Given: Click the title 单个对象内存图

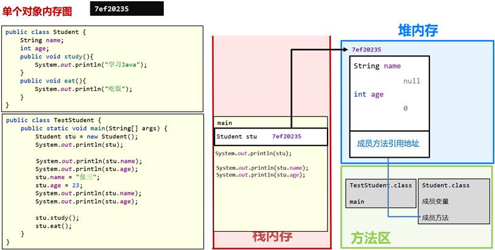Looking at the screenshot, I should (37, 12).
